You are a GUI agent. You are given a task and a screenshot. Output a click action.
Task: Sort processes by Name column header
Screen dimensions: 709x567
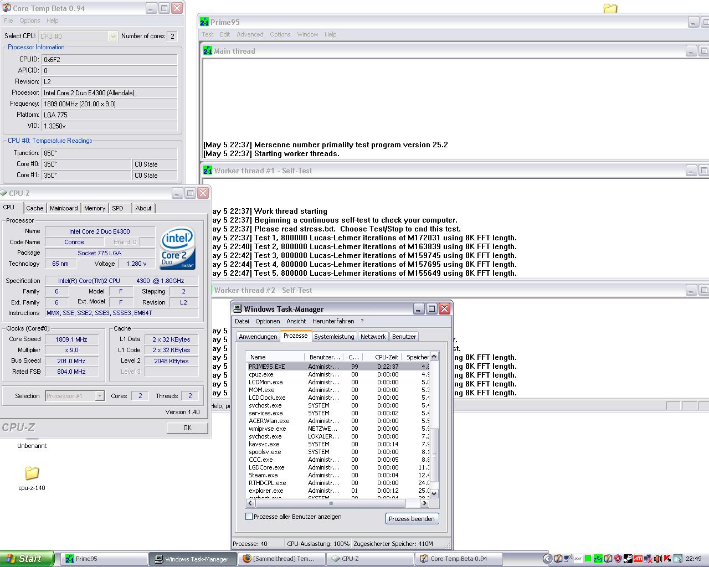tap(275, 357)
